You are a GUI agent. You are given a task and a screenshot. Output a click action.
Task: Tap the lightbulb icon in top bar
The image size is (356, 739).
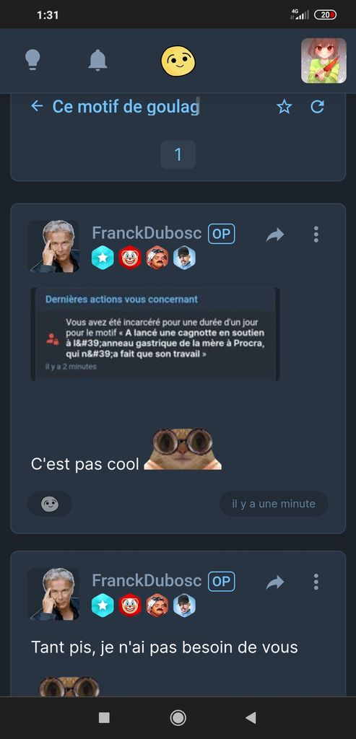[32, 61]
